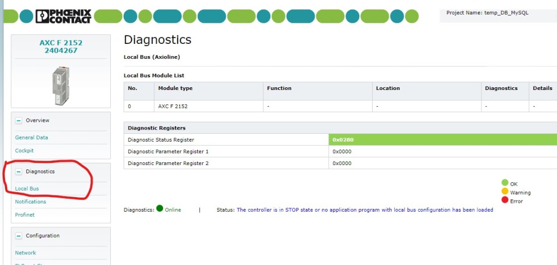
Task: Open the General Data page
Action: [31, 138]
